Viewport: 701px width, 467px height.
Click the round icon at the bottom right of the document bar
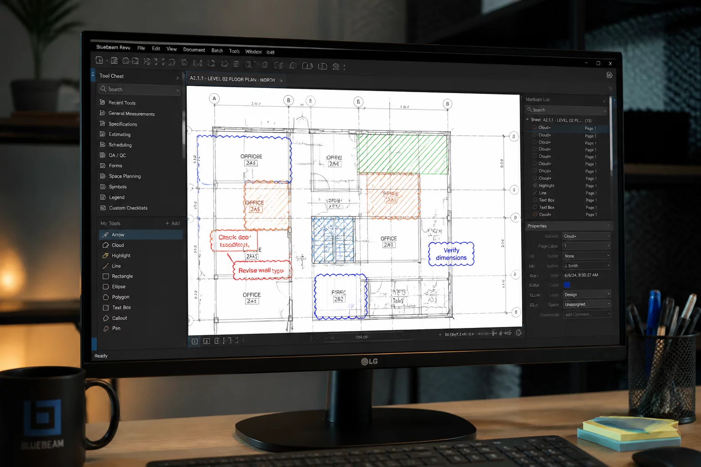click(x=518, y=333)
